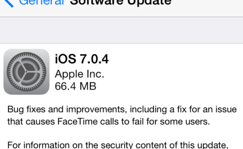Tap the blue back chevron arrow
Screen dimensions: 243x149
coord(9,3)
